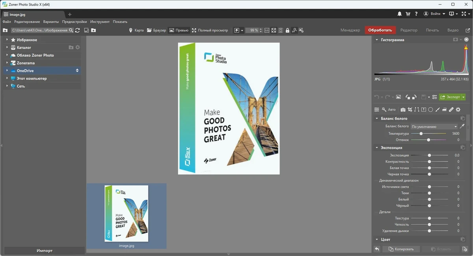The image size is (473, 256).
Task: Open the shopping cart icon
Action: pos(408,14)
